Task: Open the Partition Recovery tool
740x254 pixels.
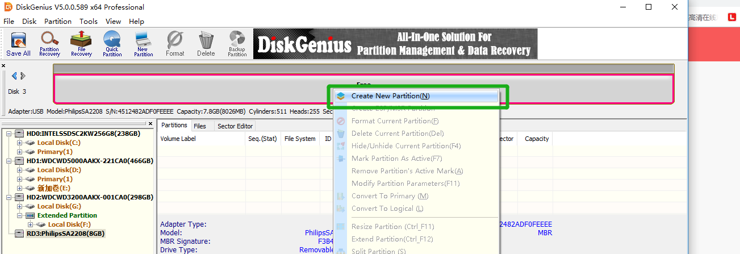Action: pos(50,44)
